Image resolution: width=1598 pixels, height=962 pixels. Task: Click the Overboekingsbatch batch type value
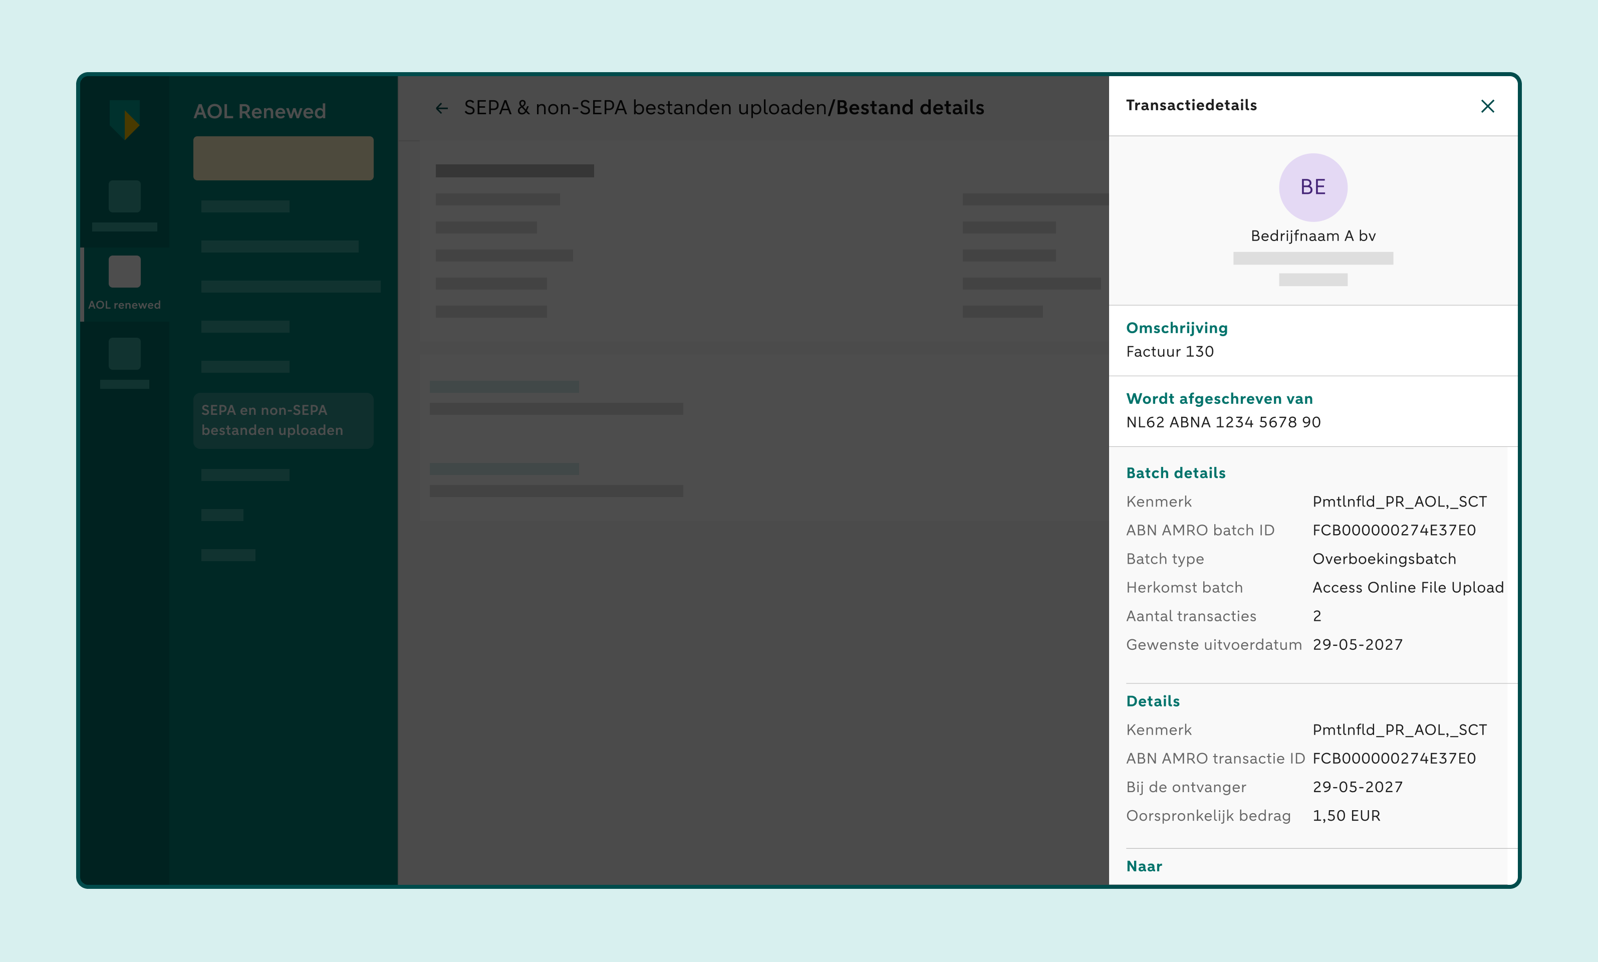[x=1384, y=559]
